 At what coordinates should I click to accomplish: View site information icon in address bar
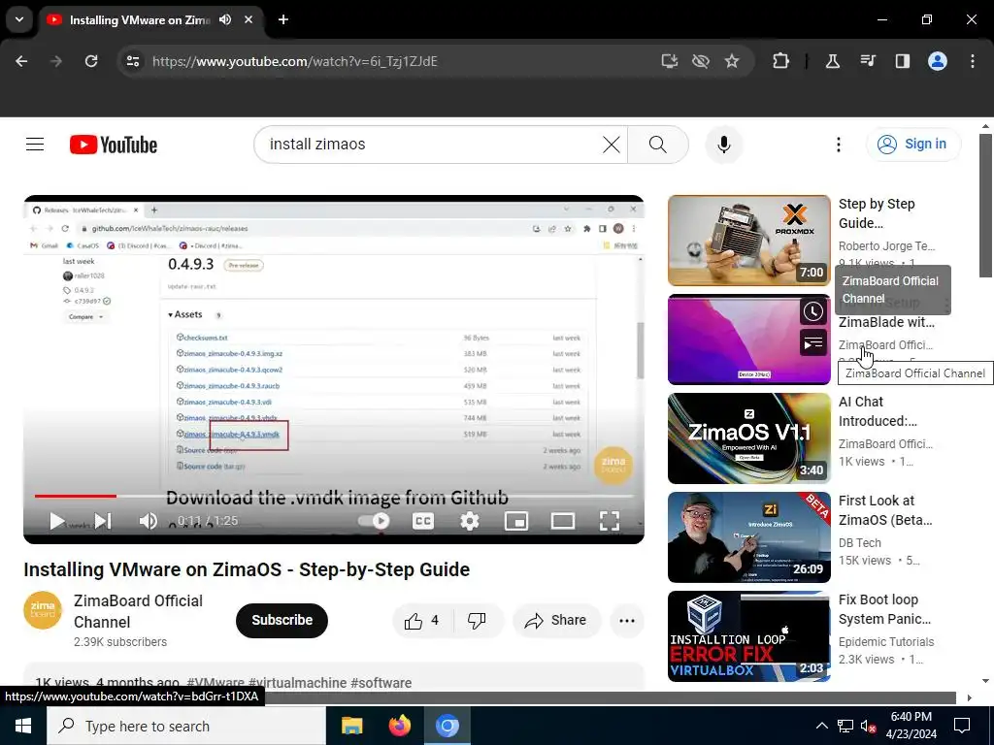tap(133, 61)
